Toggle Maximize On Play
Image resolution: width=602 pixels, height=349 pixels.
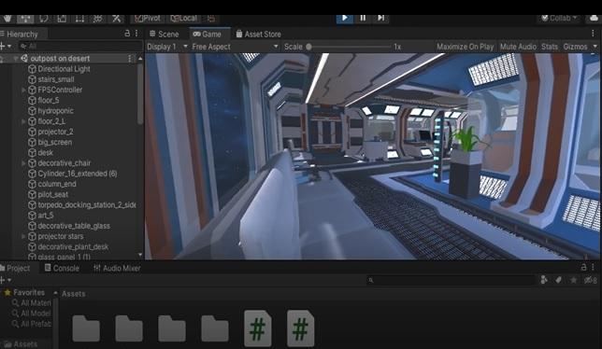[465, 47]
